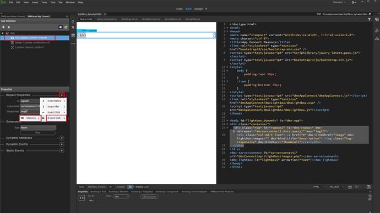This screenshot has height=213, width=380.
Task: Toggle App Structure visibility eye icon
Action: (x=61, y=27)
